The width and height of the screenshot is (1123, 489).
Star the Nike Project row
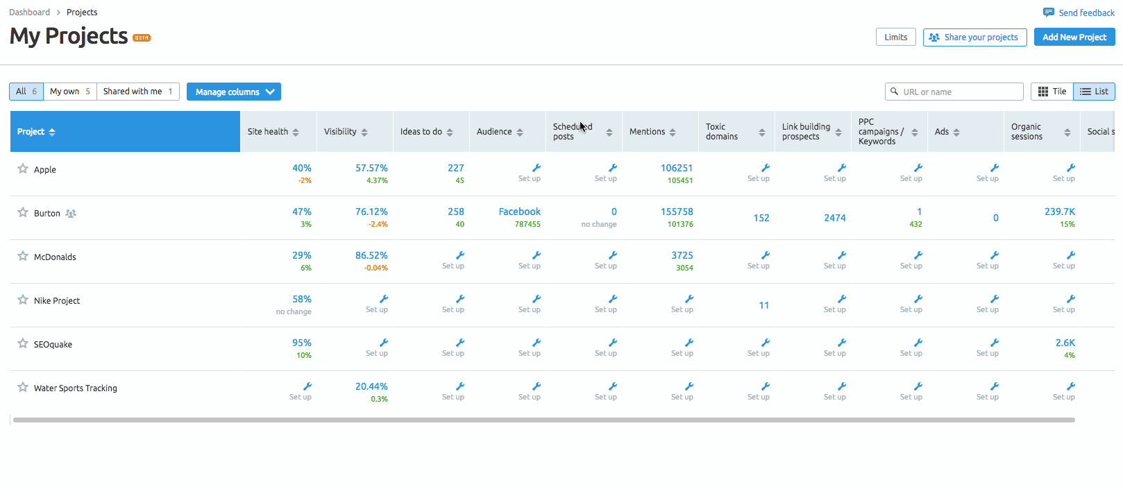click(x=23, y=300)
